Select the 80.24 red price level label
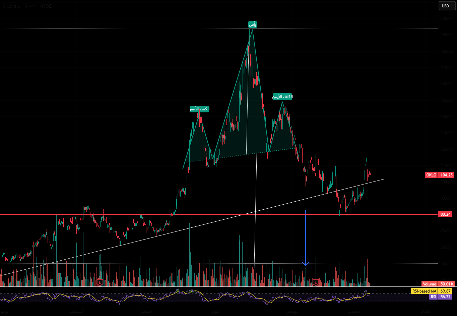The image size is (457, 316). point(445,214)
